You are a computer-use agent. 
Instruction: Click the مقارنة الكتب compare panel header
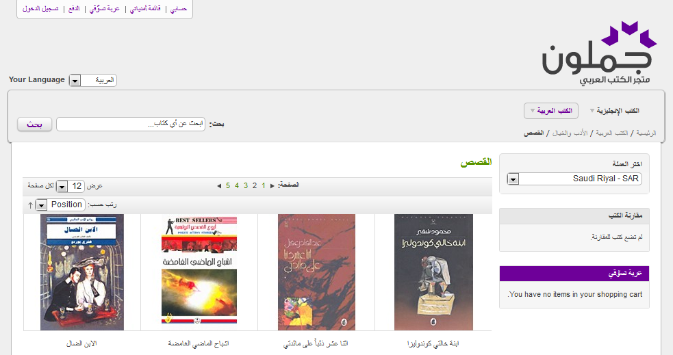(574, 216)
